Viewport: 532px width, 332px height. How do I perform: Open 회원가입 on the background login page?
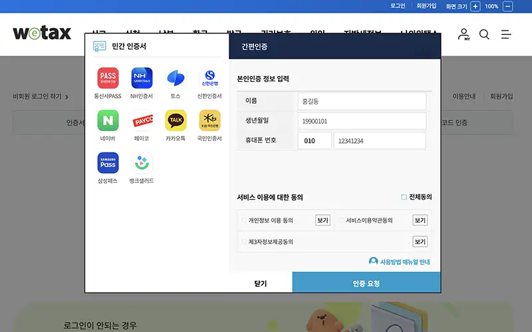click(501, 96)
